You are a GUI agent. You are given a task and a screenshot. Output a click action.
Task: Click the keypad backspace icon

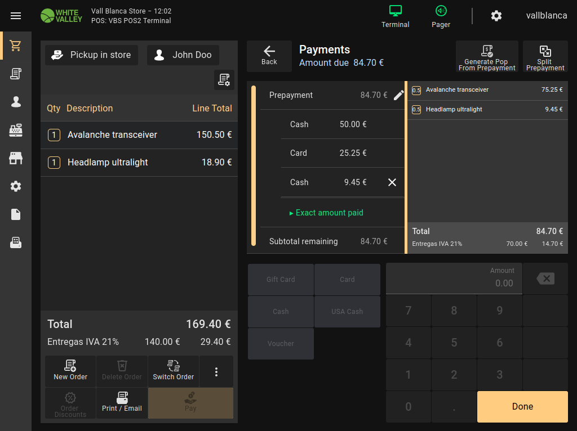545,279
